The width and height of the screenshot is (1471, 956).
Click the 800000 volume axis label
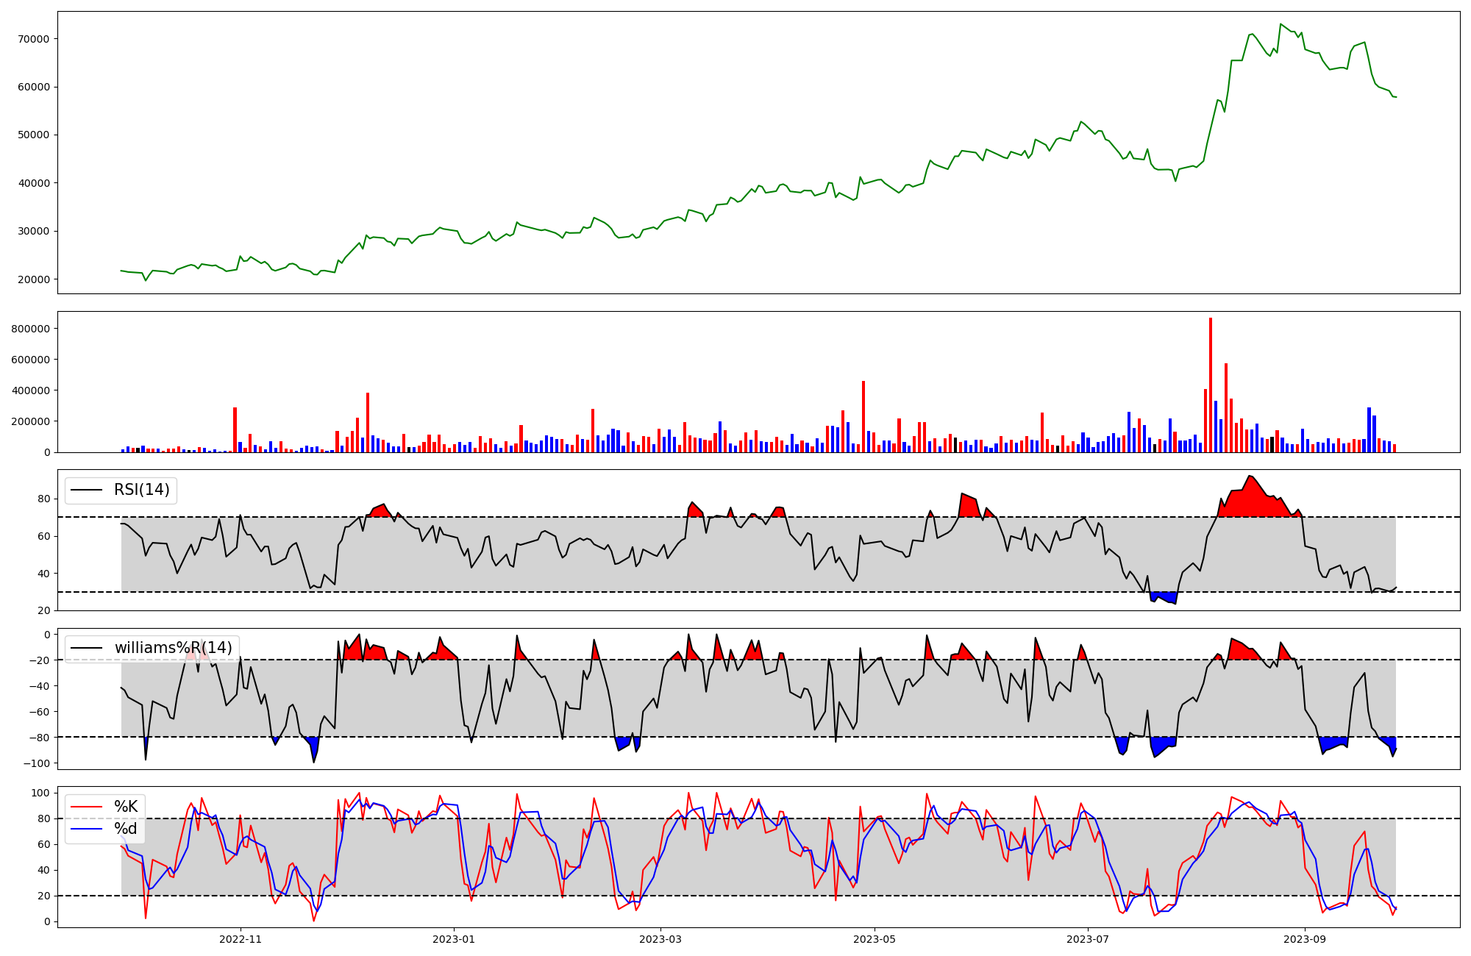tap(30, 329)
